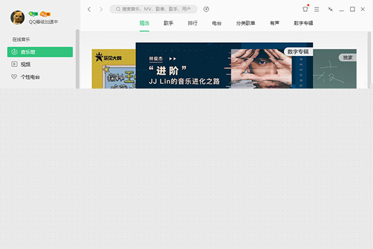Go back with the left arrow
The height and width of the screenshot is (249, 373).
[89, 9]
